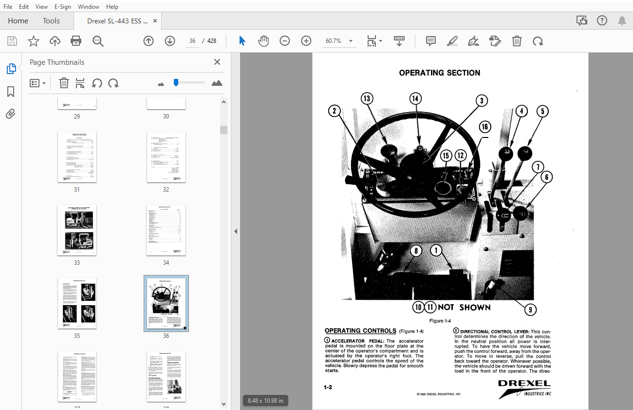Open the thumbnail options menu dropdown

(x=37, y=83)
